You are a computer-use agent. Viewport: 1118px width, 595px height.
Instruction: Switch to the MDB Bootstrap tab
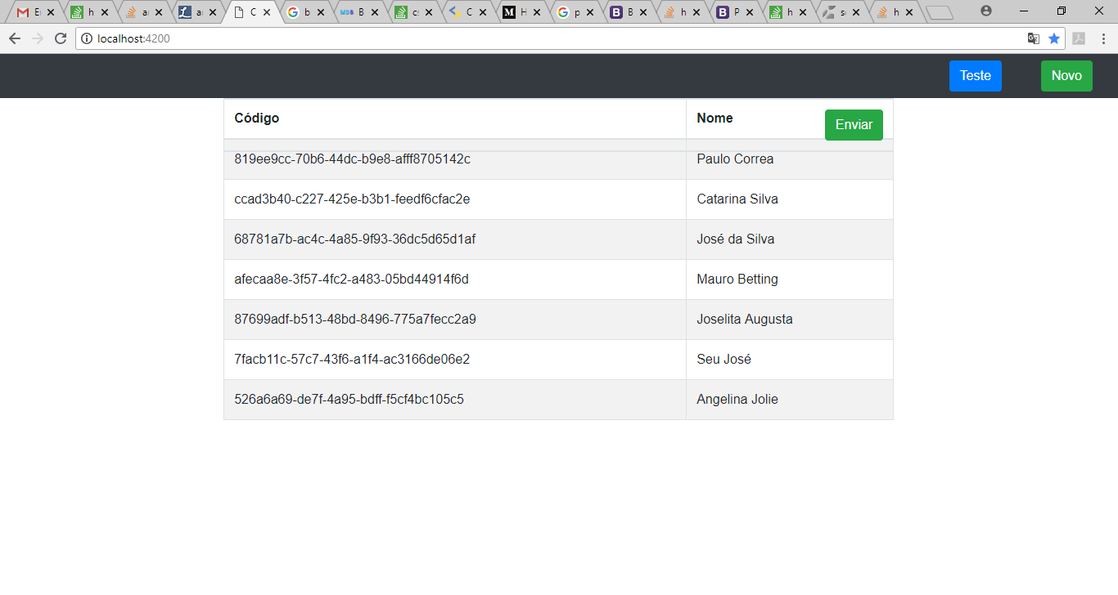357,12
